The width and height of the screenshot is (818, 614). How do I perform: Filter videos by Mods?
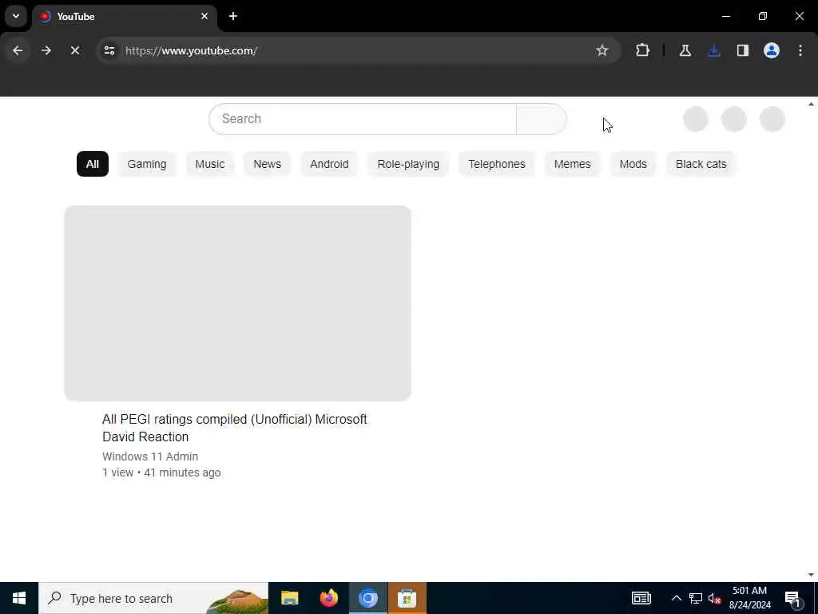click(x=633, y=164)
